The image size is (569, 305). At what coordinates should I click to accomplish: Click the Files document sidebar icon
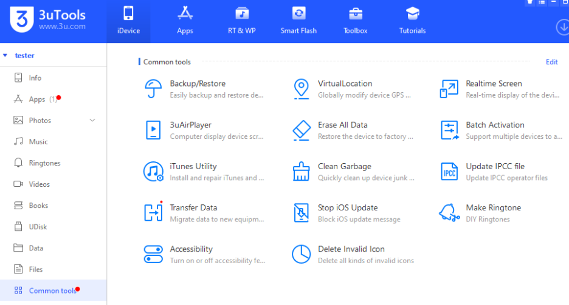pos(18,269)
